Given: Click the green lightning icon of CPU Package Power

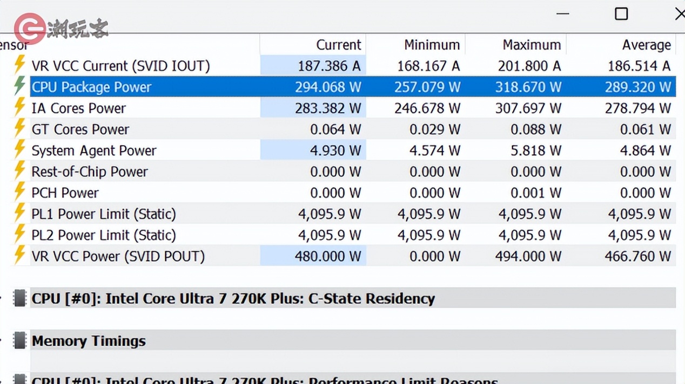Looking at the screenshot, I should [19, 86].
